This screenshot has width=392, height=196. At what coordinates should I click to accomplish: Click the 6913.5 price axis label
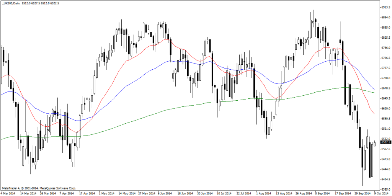coord(385,7)
